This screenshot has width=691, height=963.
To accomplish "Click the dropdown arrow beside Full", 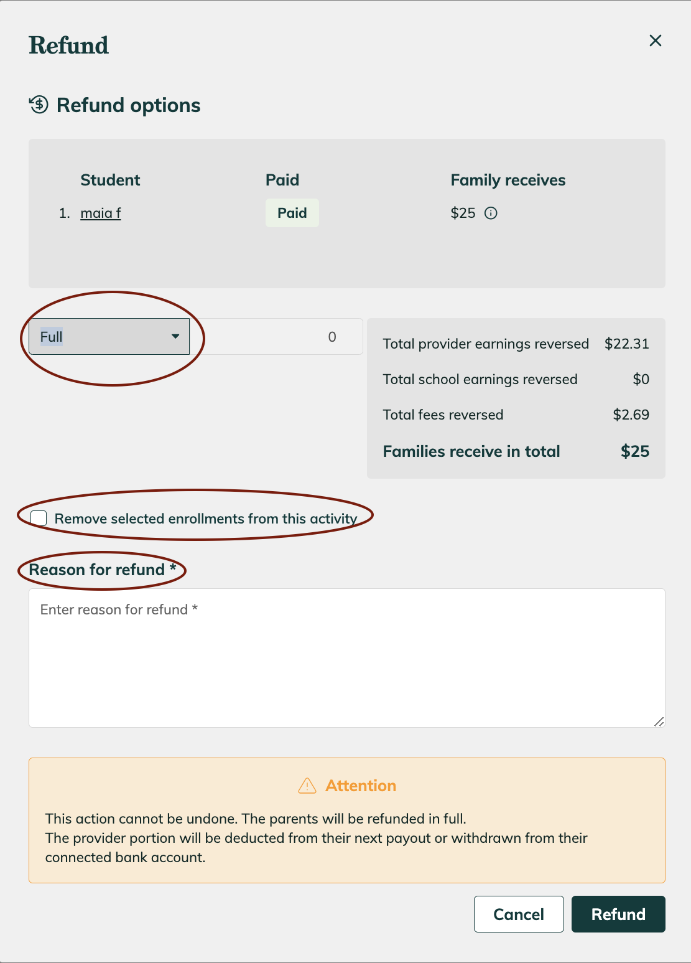I will [175, 337].
